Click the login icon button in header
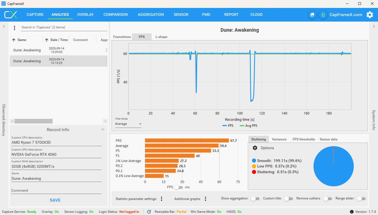The image size is (378, 215). click(323, 15)
